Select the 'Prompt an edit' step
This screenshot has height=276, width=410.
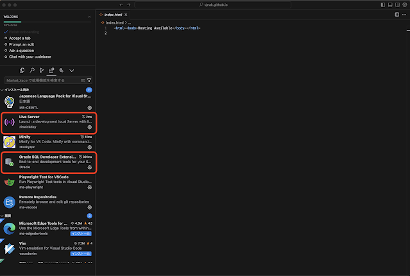click(x=21, y=44)
